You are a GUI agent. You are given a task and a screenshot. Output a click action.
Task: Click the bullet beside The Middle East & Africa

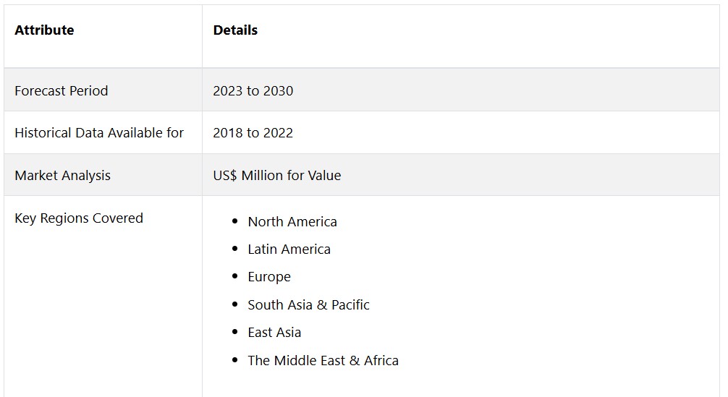pos(234,360)
